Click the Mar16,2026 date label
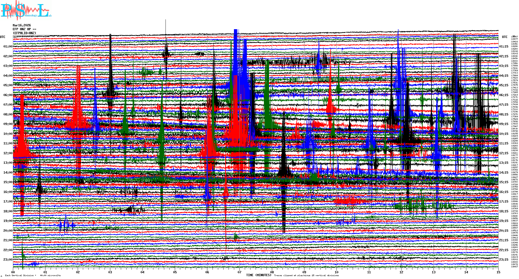This screenshot has height=279, width=519. click(x=22, y=25)
